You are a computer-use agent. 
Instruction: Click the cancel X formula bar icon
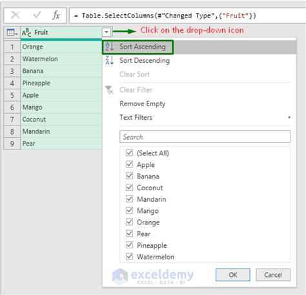(x=15, y=16)
